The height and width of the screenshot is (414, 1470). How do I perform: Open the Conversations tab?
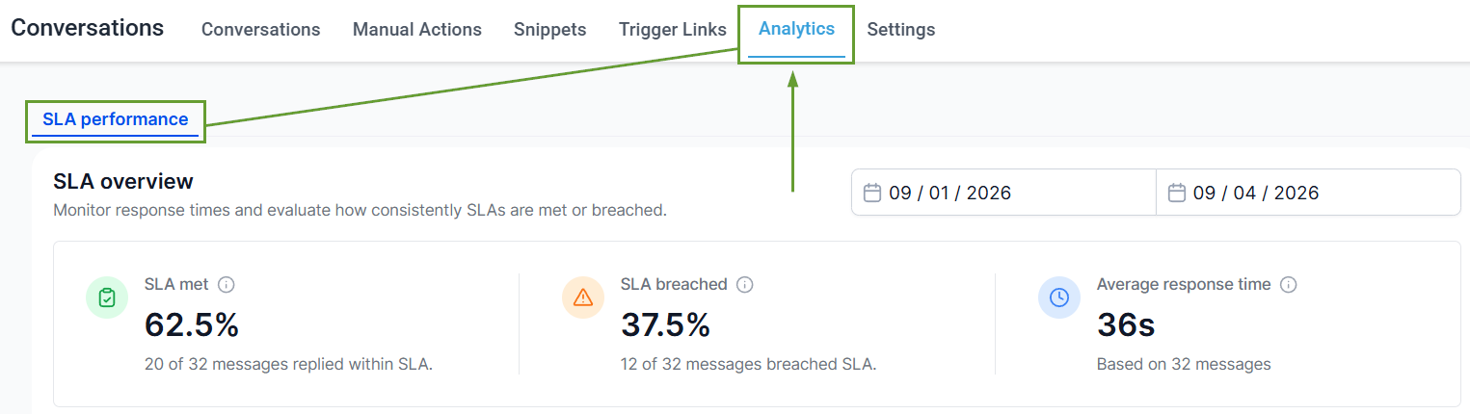pos(260,30)
